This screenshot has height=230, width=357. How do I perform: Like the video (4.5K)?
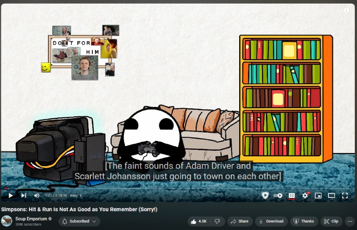pos(199,221)
